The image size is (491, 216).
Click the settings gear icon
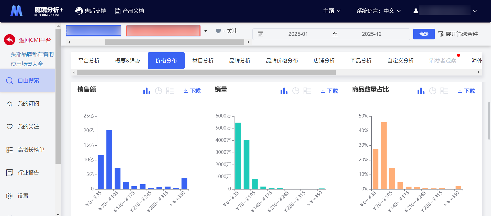(9, 196)
